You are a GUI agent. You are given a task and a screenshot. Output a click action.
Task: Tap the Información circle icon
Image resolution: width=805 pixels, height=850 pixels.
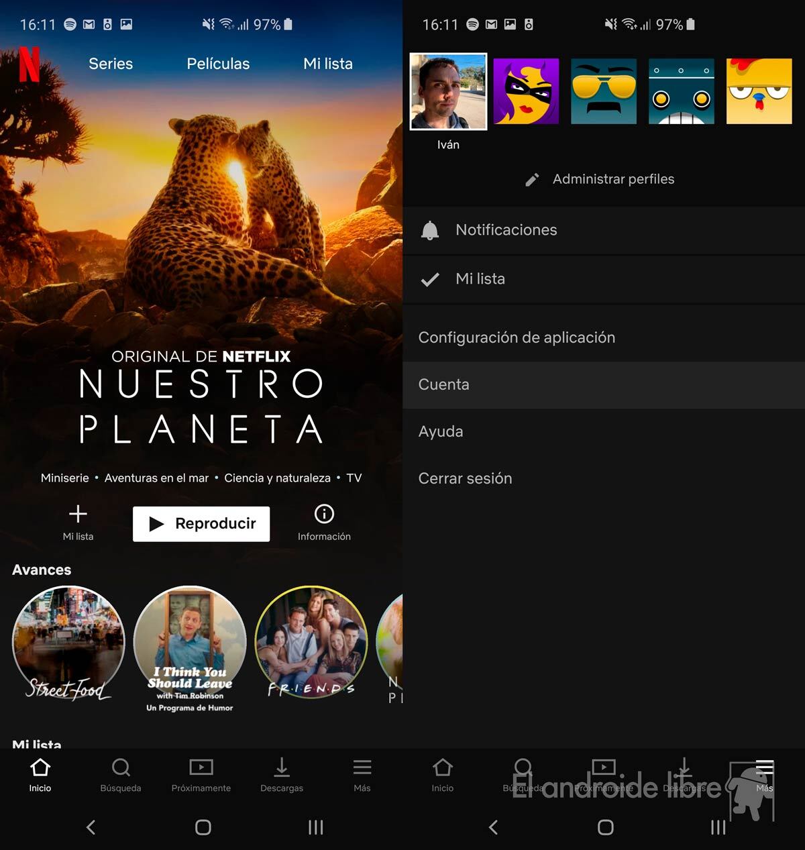click(x=324, y=515)
